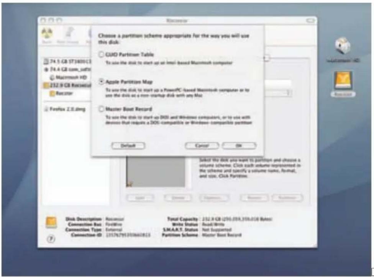Select Master Boot Record option

(101, 109)
